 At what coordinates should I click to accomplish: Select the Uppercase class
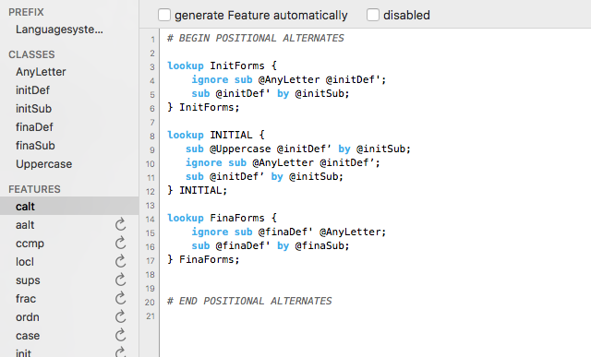click(43, 164)
